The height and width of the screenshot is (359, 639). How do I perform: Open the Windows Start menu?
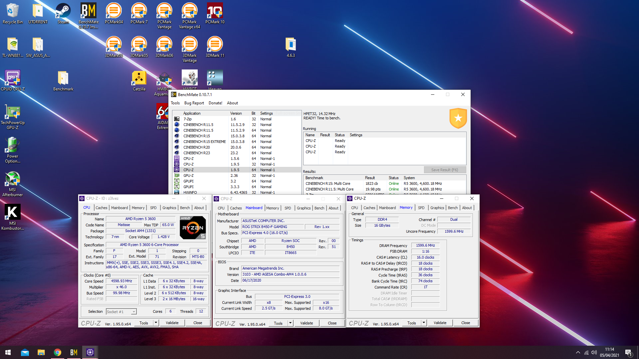(x=8, y=352)
